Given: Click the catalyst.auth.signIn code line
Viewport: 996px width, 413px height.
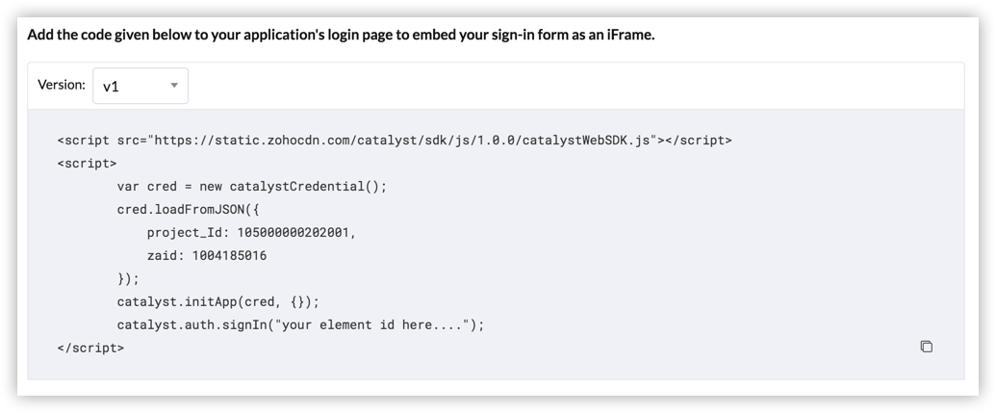Looking at the screenshot, I should [300, 324].
